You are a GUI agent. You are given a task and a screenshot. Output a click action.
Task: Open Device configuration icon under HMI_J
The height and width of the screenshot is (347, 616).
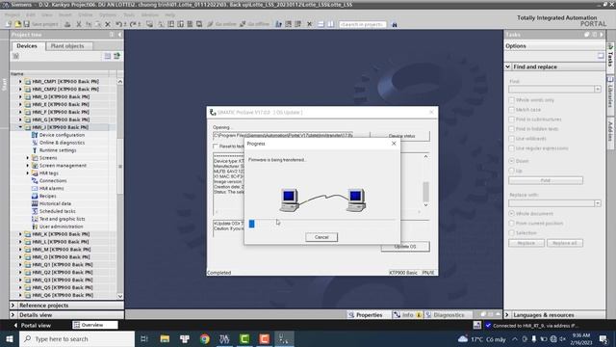pos(35,135)
